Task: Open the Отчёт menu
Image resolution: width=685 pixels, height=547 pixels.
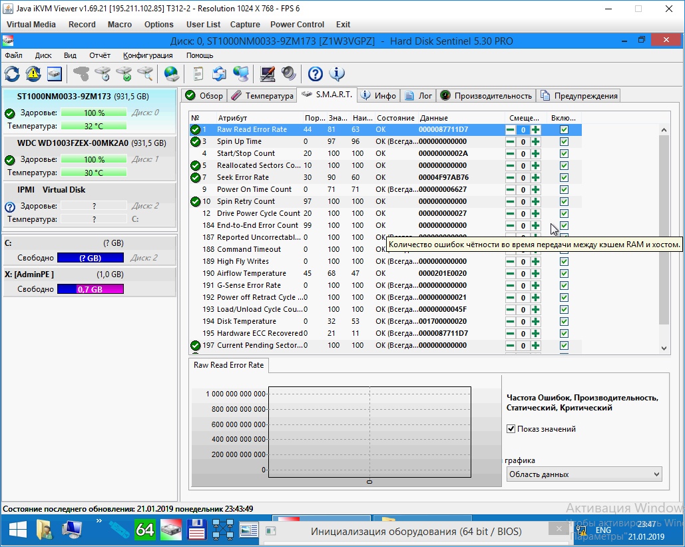Action: (100, 55)
